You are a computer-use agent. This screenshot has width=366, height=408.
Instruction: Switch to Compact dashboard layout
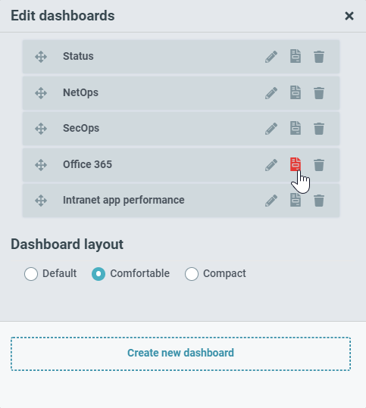point(192,274)
